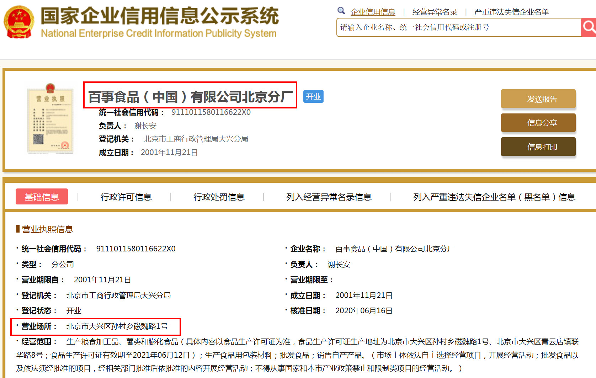Click the 经营范围 description text
Viewport: 596px width, 378px height.
(298, 355)
